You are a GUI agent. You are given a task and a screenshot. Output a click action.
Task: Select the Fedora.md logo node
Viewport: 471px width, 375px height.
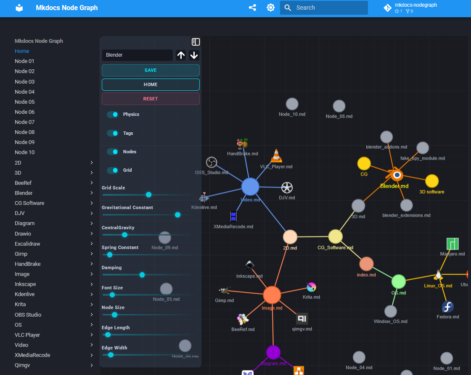(x=447, y=307)
